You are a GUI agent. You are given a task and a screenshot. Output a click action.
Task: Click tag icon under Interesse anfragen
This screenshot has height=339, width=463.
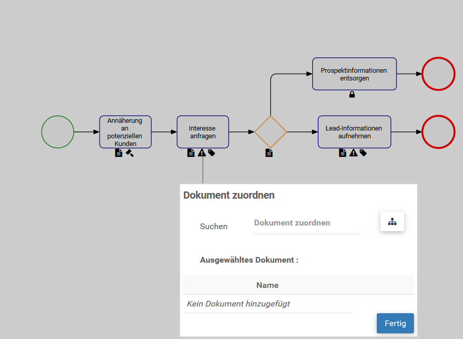click(212, 153)
